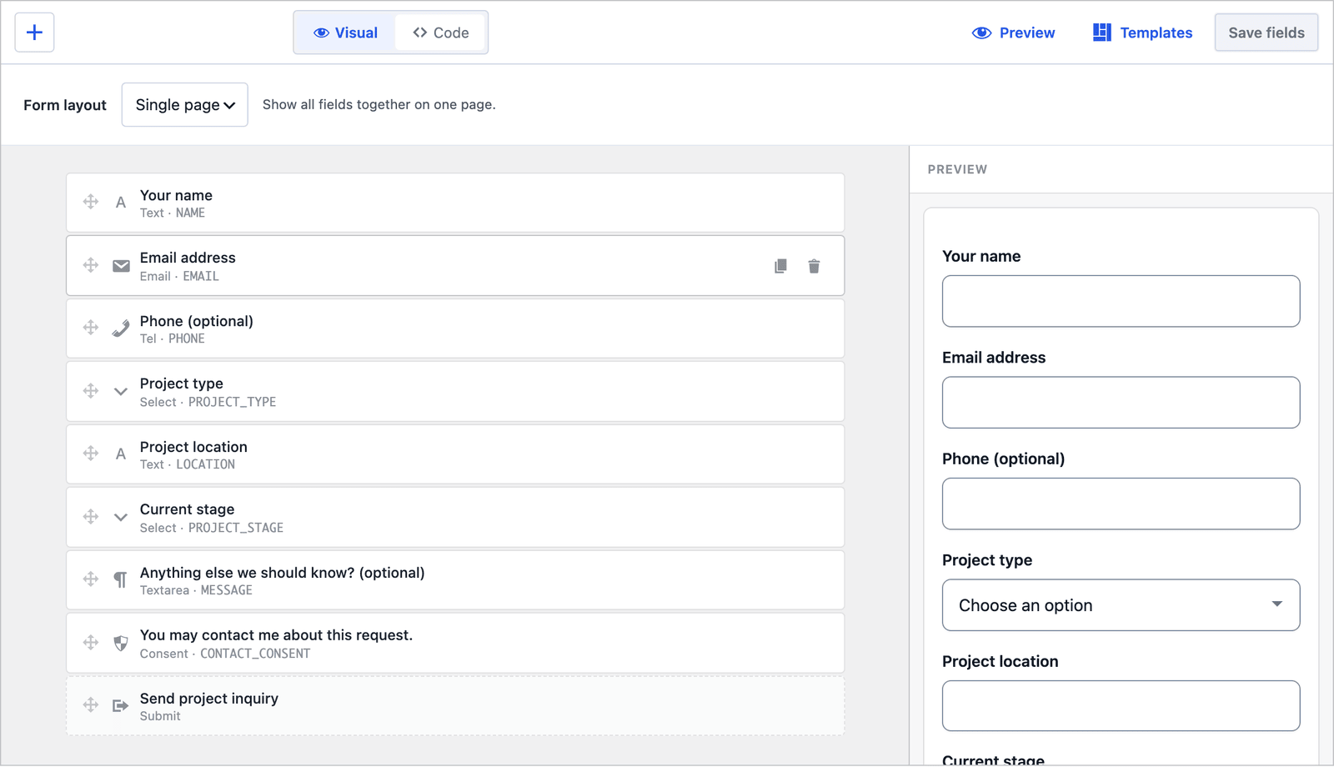Open the Form layout Single page dropdown
The height and width of the screenshot is (767, 1334).
tap(185, 105)
